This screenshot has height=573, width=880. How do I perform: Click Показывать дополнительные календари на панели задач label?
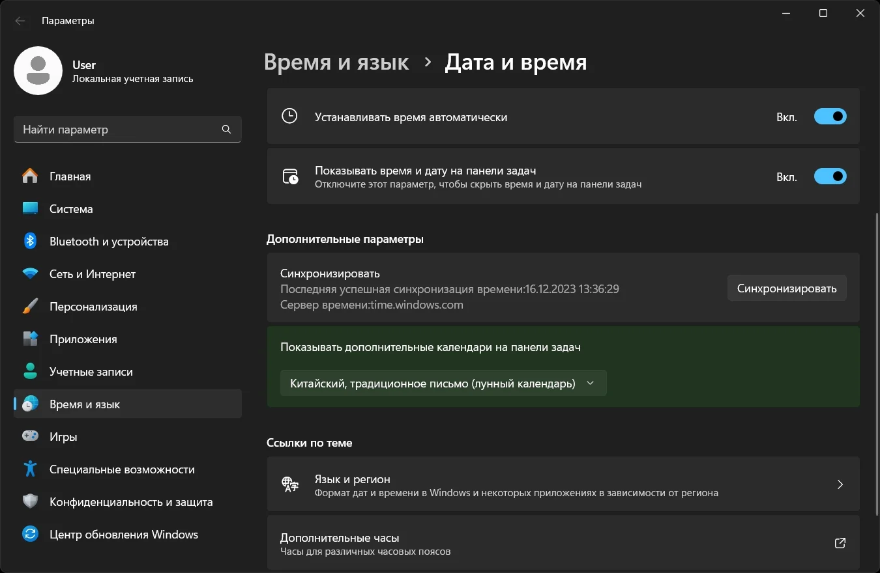[x=430, y=347]
